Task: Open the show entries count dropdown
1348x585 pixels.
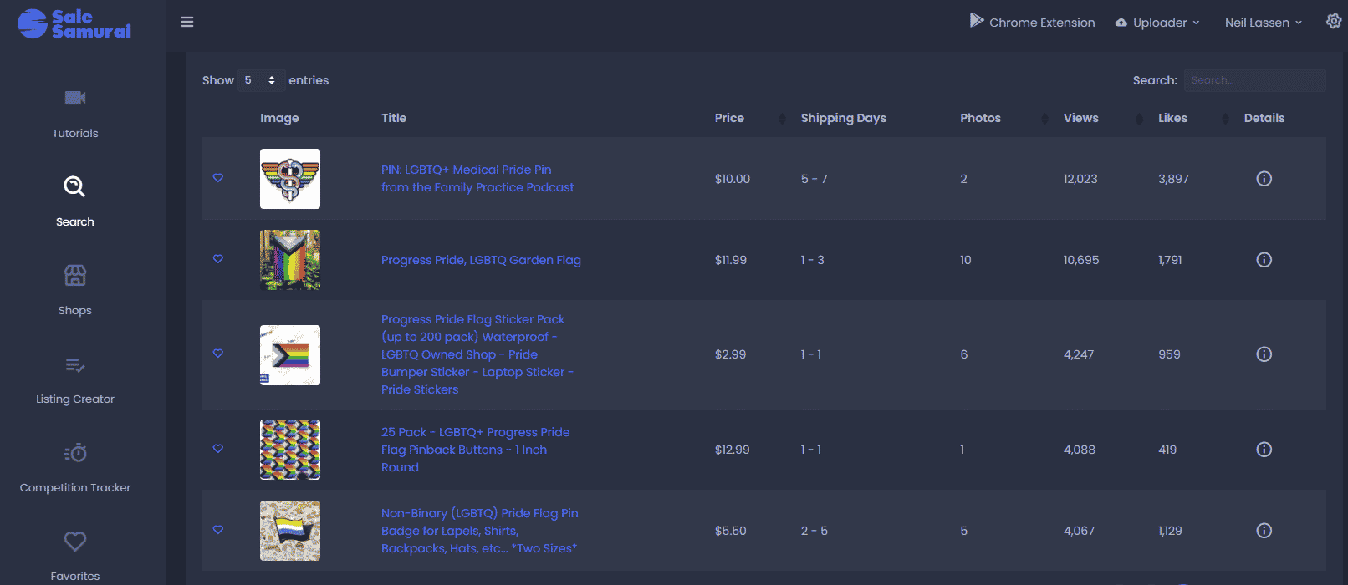Action: 261,80
